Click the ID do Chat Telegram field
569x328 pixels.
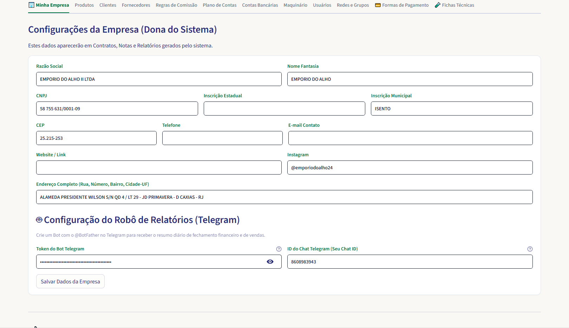[x=410, y=262]
